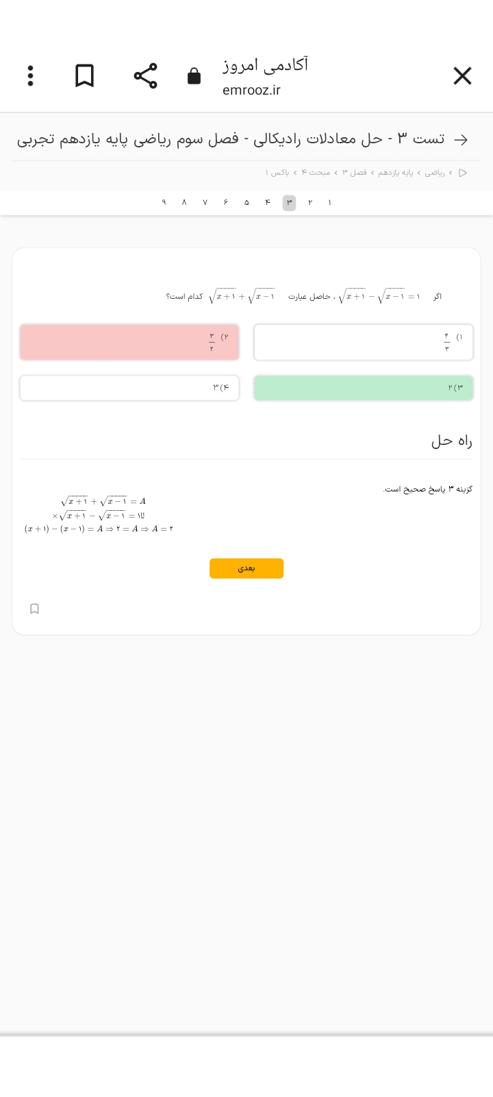
Task: Close the browser tab with X
Action: [x=462, y=76]
